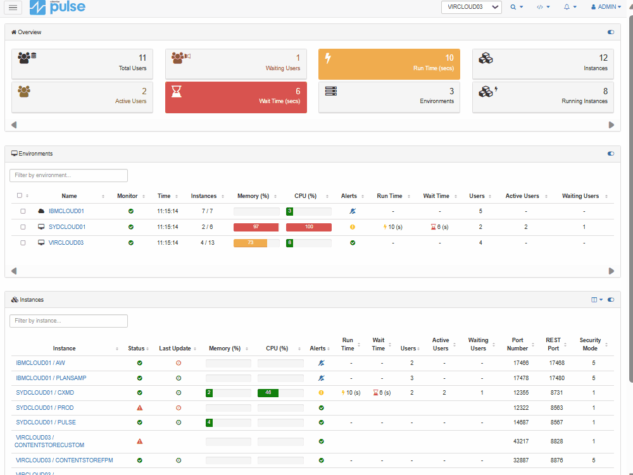Image resolution: width=633 pixels, height=475 pixels.
Task: Open the hamburger navigation menu
Action: [x=13, y=8]
